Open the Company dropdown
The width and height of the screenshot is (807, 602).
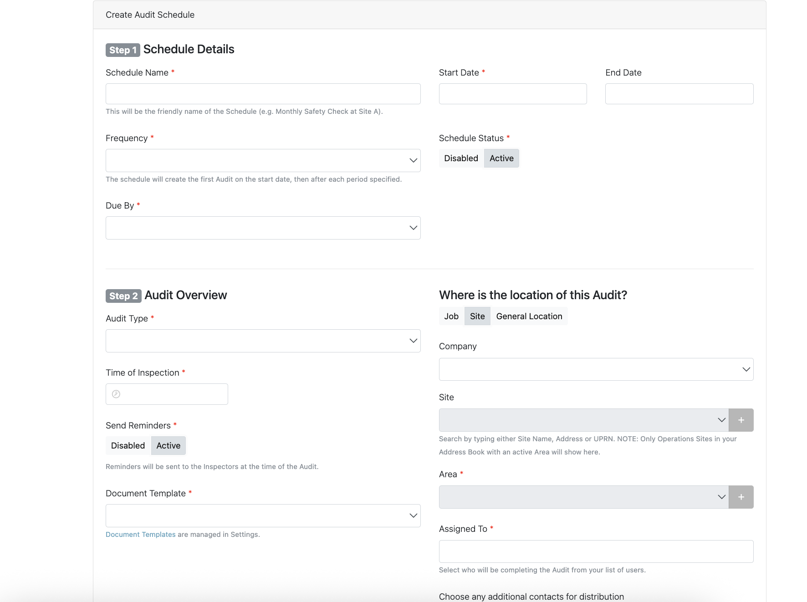pyautogui.click(x=596, y=369)
